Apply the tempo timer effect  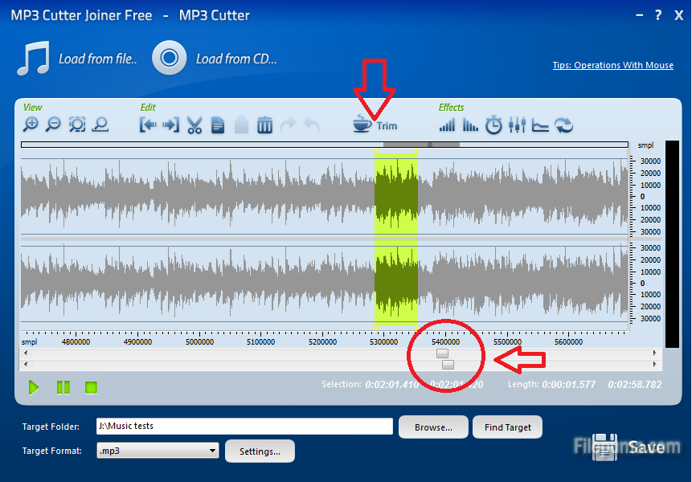(493, 125)
